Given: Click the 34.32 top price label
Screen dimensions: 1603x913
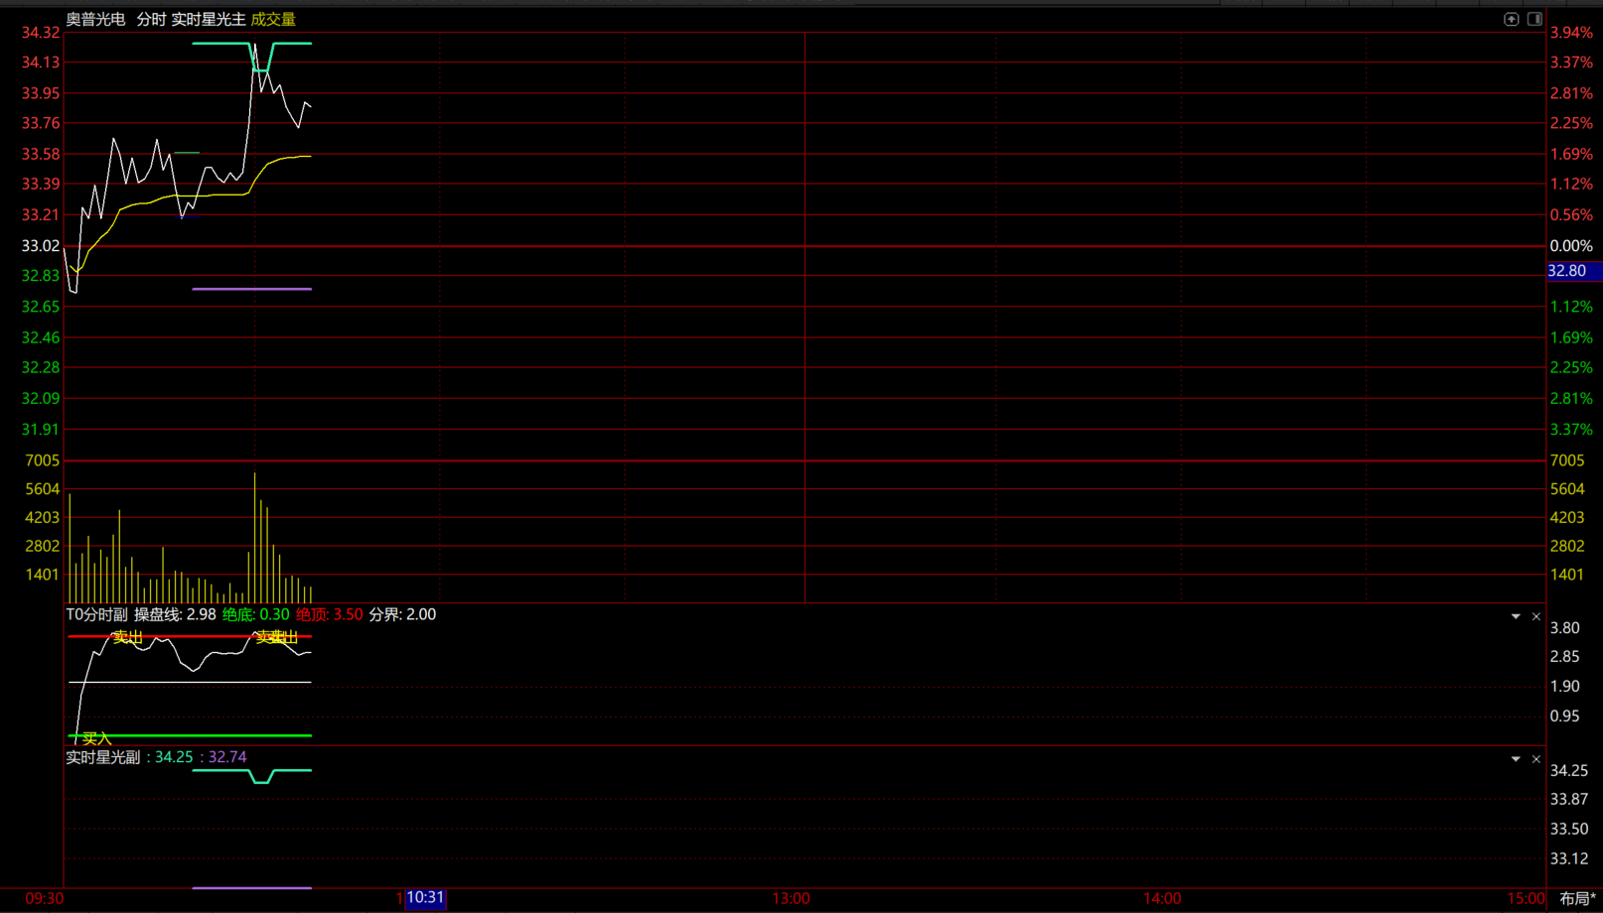Looking at the screenshot, I should pos(41,33).
